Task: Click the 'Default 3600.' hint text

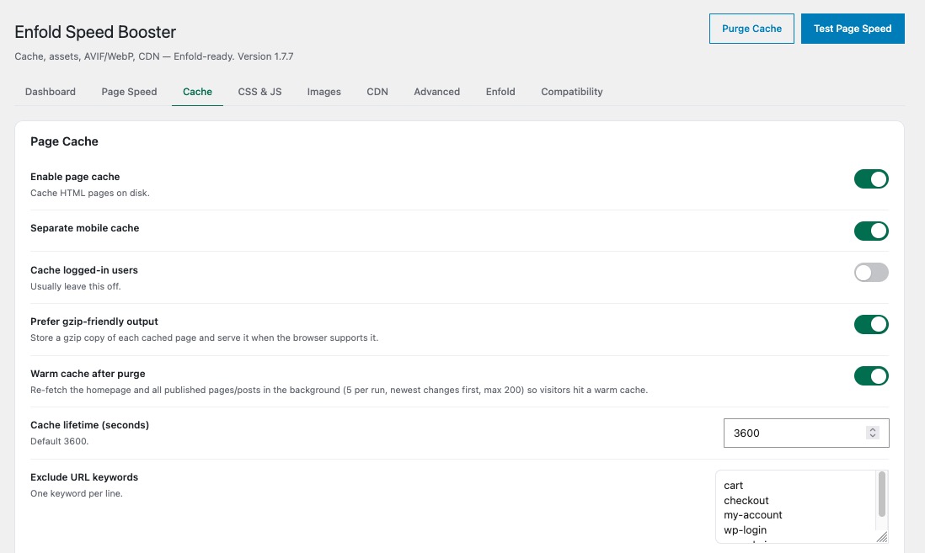Action: click(60, 441)
